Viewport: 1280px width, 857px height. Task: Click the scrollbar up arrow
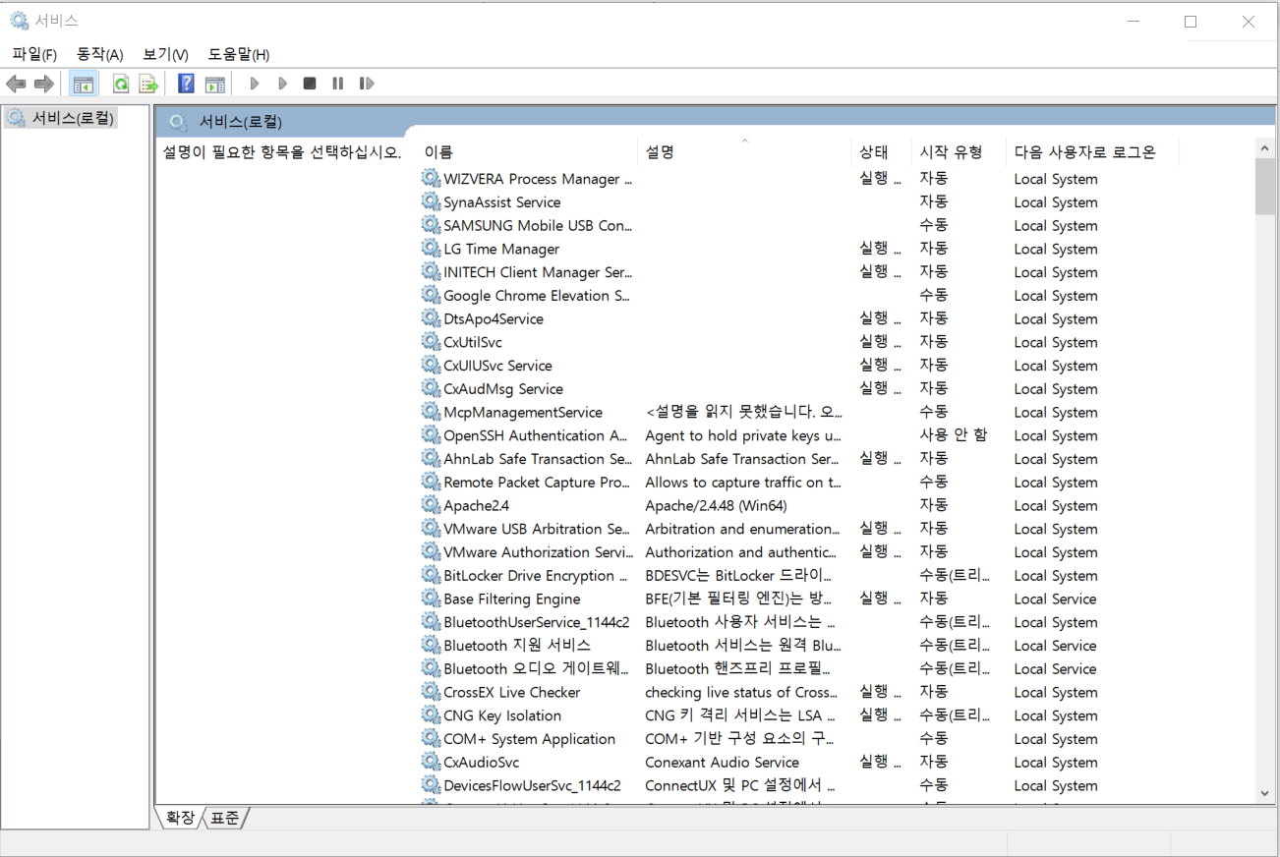coord(1264,148)
